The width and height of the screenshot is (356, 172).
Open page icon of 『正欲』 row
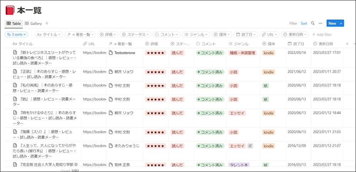(x=15, y=72)
